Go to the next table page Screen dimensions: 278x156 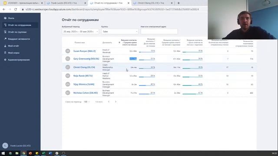[116, 102]
